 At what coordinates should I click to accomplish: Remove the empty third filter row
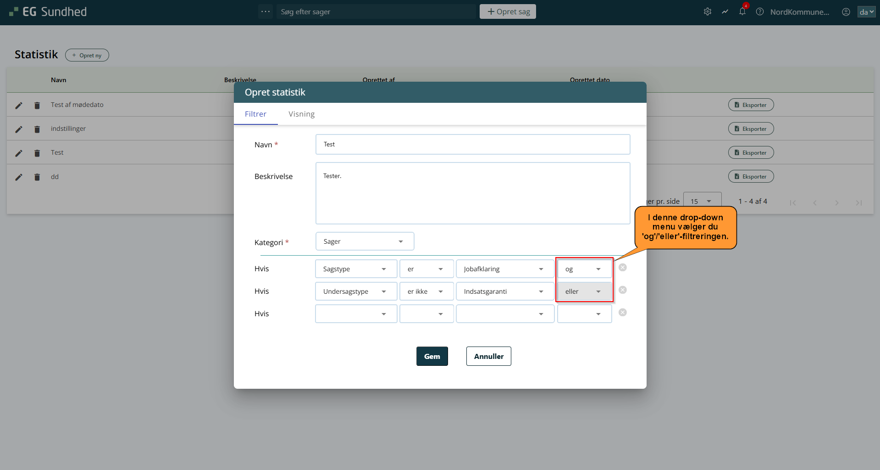[622, 313]
